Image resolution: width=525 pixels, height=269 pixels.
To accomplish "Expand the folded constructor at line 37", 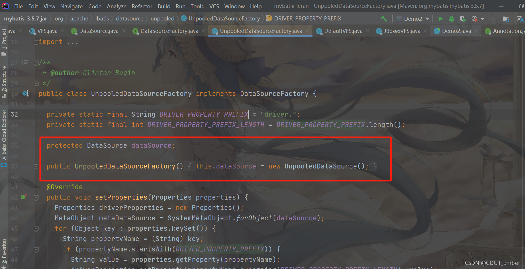I will pos(36,166).
